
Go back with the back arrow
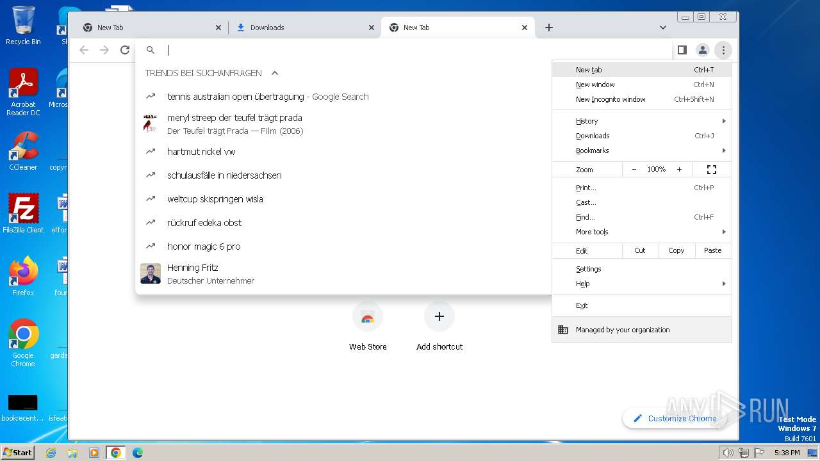click(x=84, y=50)
